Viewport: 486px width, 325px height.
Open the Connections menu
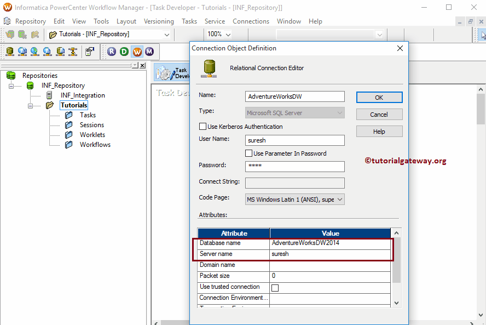(251, 21)
